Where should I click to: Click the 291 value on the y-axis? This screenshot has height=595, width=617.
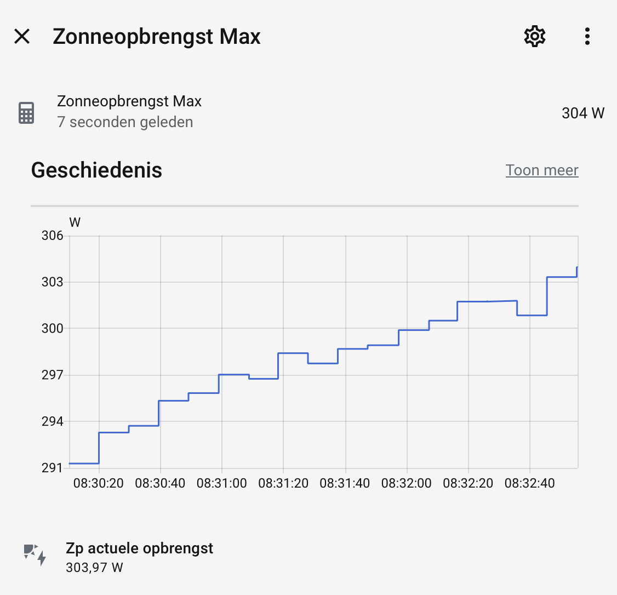[53, 468]
